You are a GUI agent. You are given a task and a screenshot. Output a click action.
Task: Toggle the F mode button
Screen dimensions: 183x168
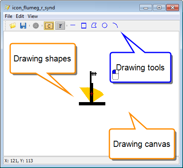(60, 26)
